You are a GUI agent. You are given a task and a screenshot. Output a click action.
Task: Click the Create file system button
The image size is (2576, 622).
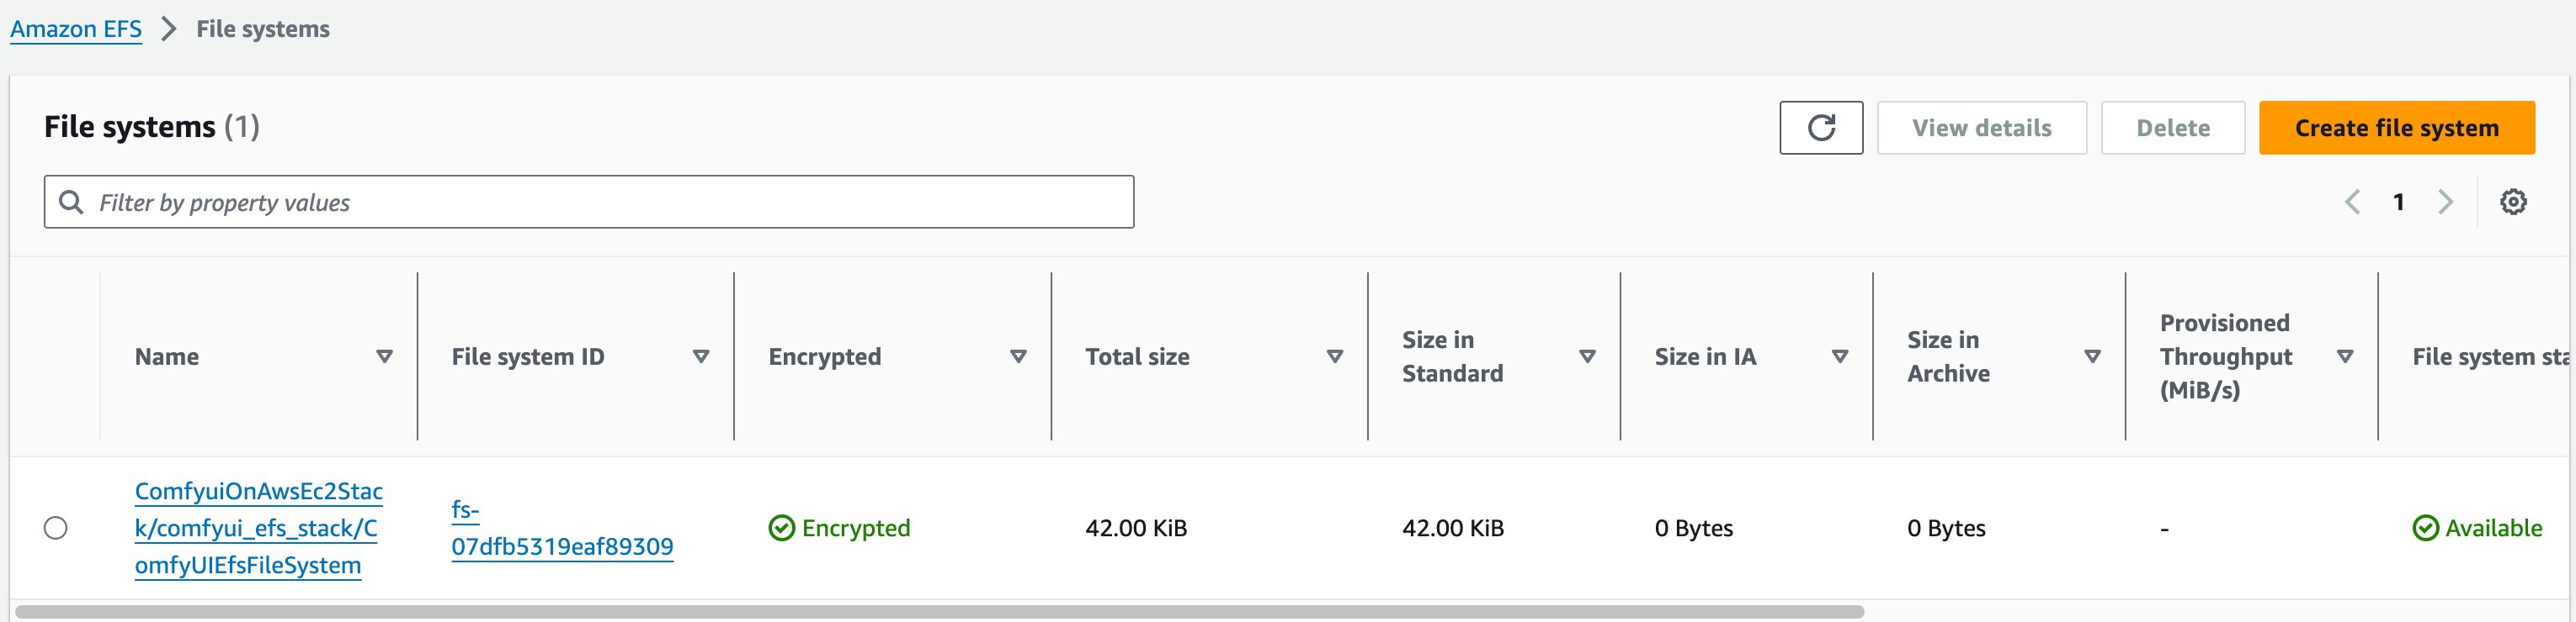2396,128
